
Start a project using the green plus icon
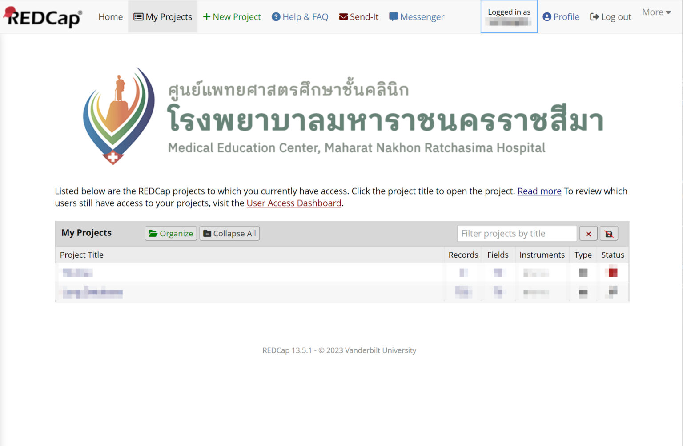tap(206, 16)
